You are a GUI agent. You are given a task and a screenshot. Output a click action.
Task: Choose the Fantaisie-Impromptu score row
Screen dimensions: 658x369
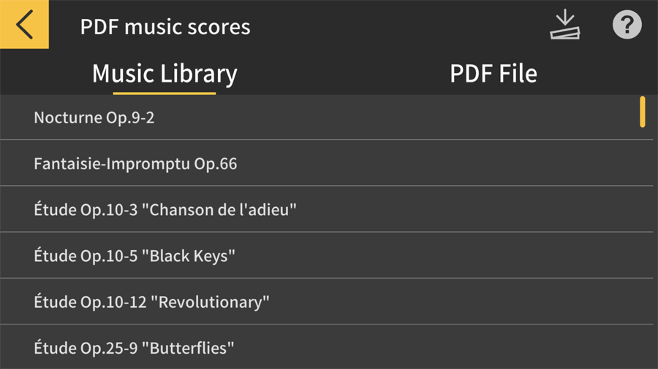coord(322,164)
